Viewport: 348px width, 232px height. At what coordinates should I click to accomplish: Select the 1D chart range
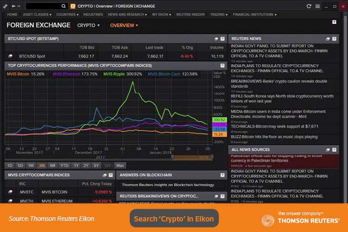[x=10, y=166]
